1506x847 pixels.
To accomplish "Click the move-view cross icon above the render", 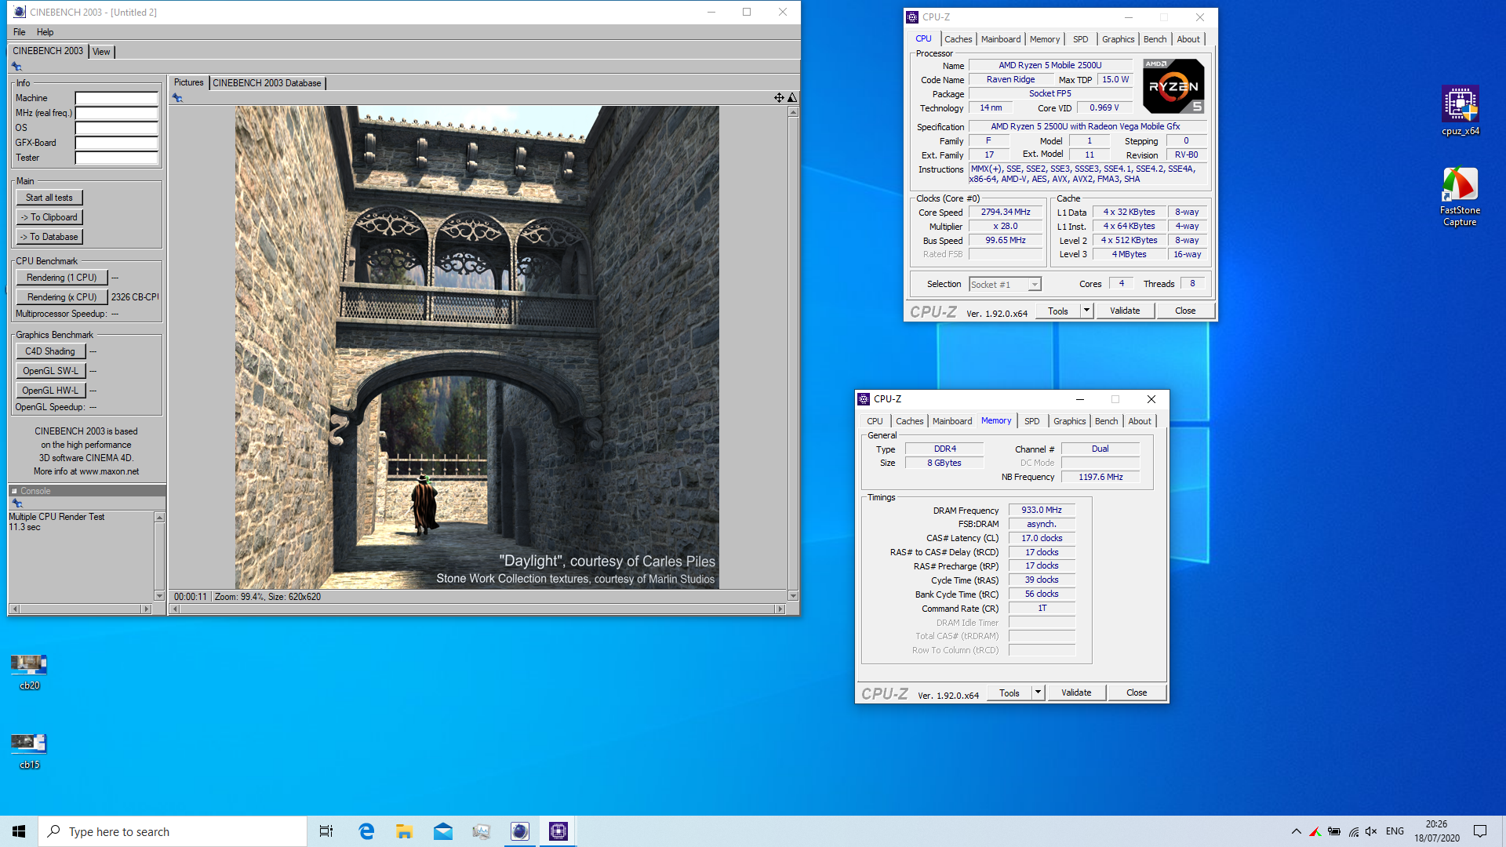I will (x=779, y=98).
